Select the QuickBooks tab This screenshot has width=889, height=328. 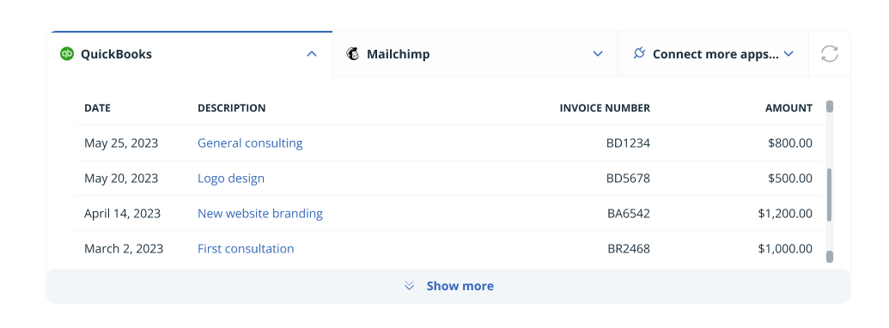(189, 54)
